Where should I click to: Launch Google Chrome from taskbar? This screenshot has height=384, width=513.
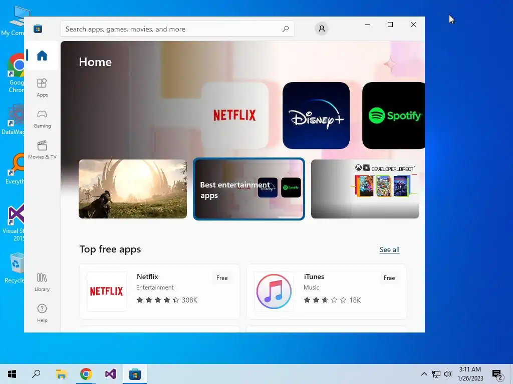pos(86,374)
